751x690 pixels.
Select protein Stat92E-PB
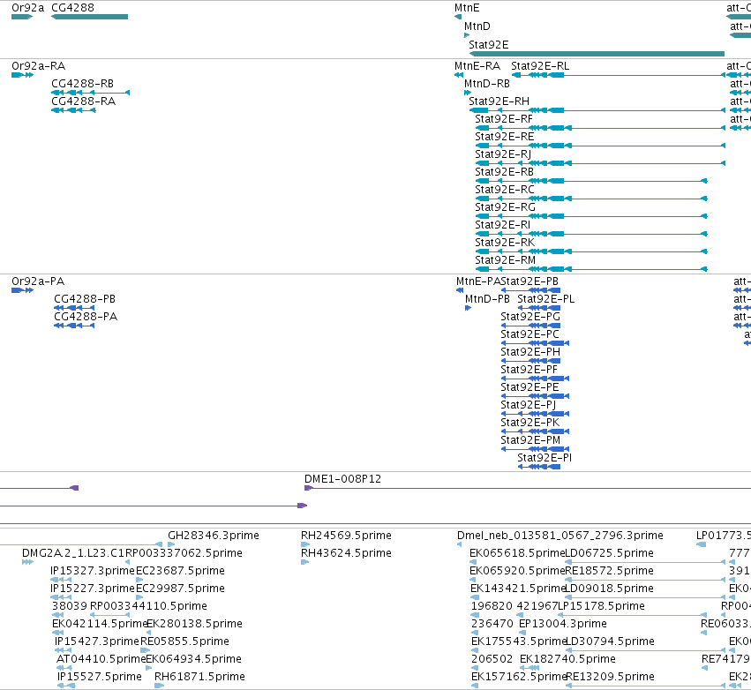[529, 281]
